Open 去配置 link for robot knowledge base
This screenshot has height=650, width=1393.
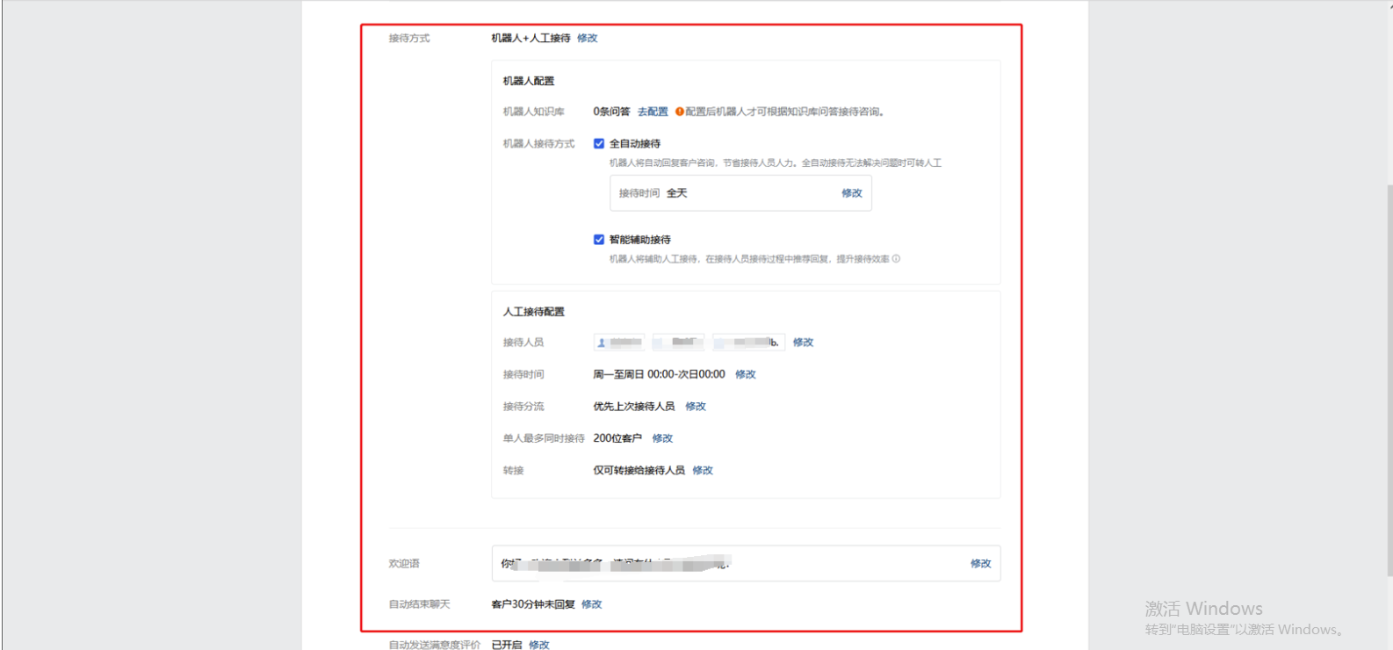coord(653,112)
